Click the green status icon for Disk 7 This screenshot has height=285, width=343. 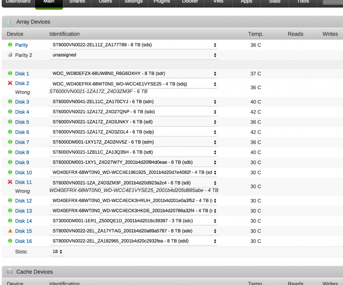point(10,142)
